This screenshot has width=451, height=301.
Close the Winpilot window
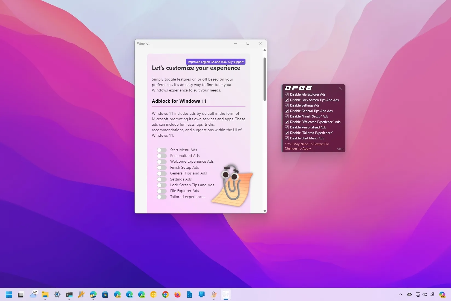[x=261, y=43]
